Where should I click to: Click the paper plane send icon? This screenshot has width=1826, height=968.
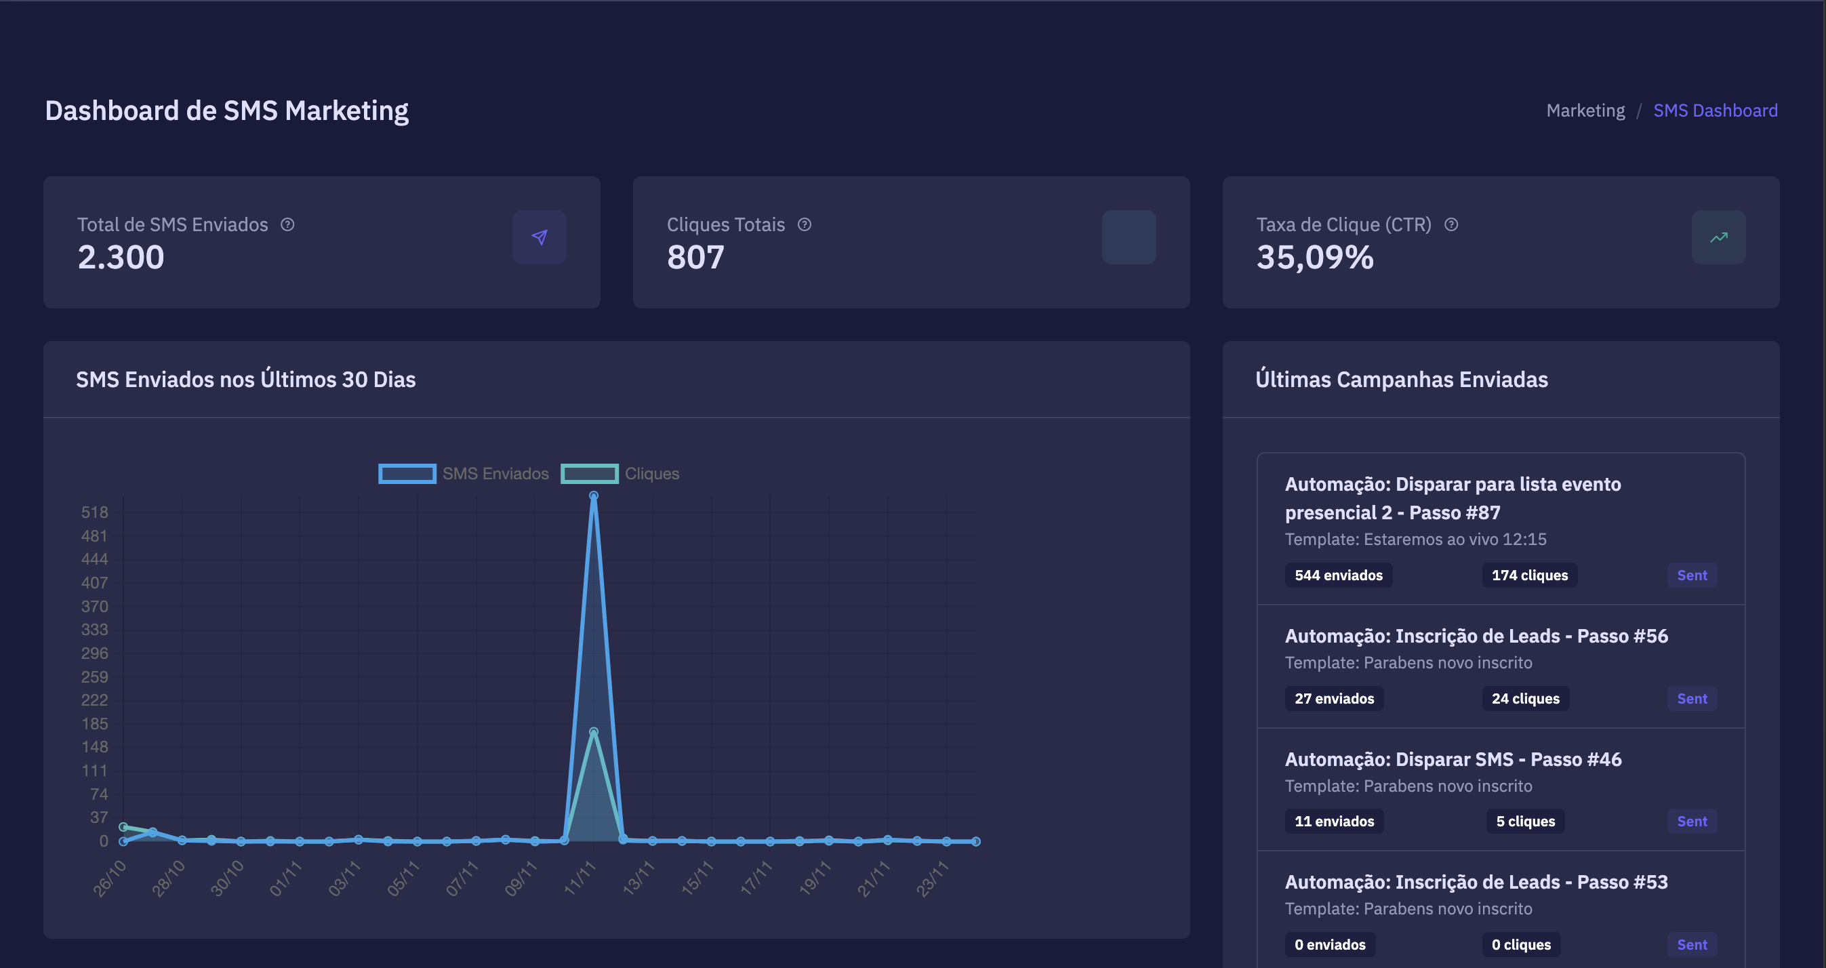[x=539, y=237]
